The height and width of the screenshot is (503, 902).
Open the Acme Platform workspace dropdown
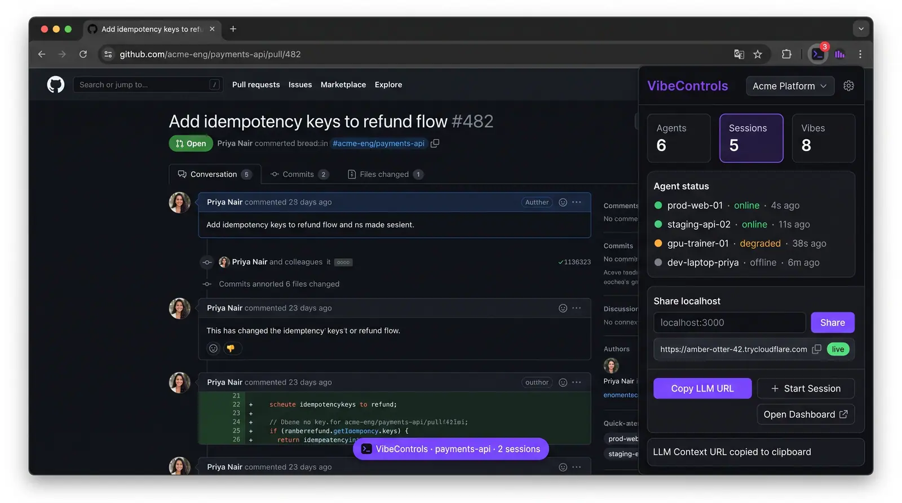tap(790, 86)
